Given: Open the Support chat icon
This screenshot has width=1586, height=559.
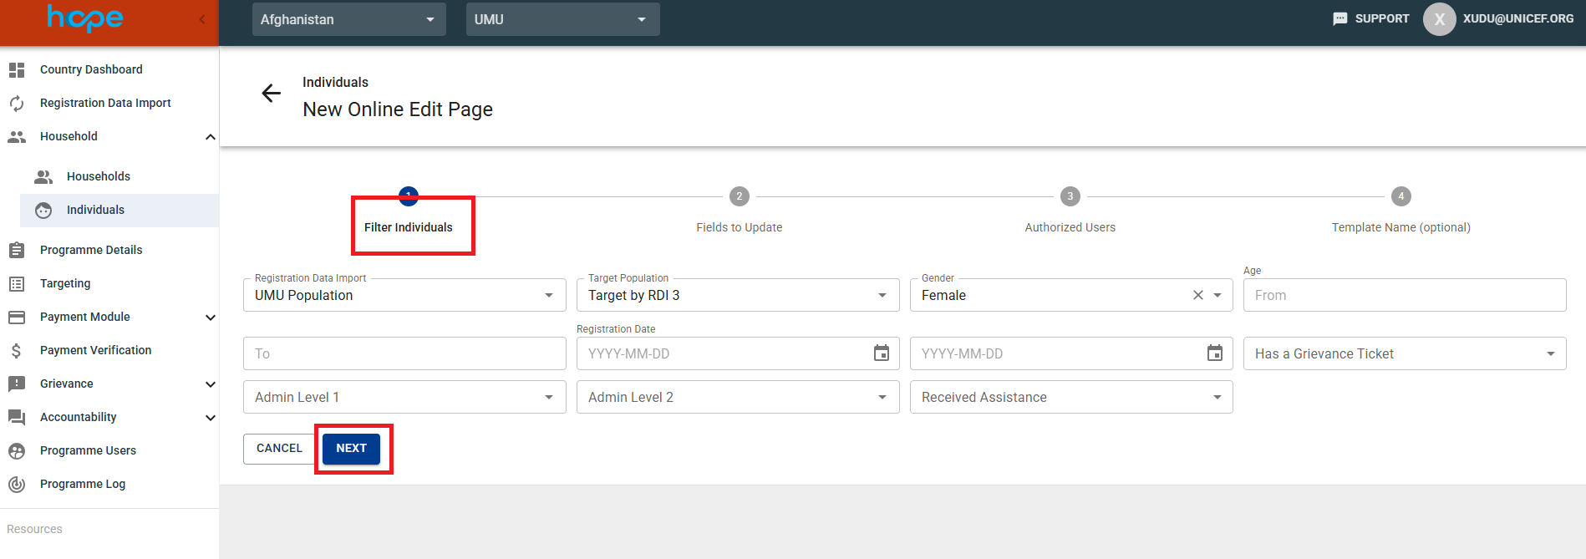Looking at the screenshot, I should click(1339, 19).
